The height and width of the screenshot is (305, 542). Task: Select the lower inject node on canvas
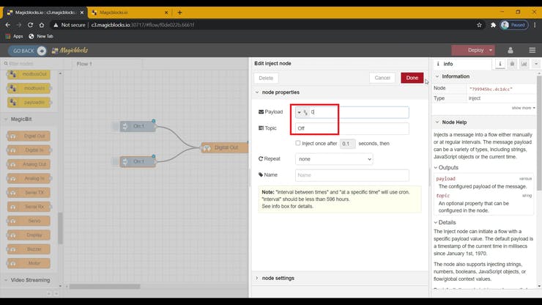coord(138,162)
